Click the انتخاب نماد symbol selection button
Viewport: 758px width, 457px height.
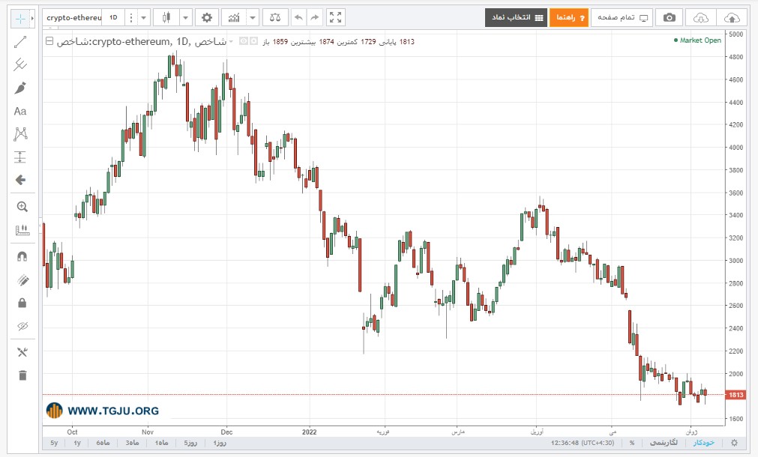tap(517, 17)
